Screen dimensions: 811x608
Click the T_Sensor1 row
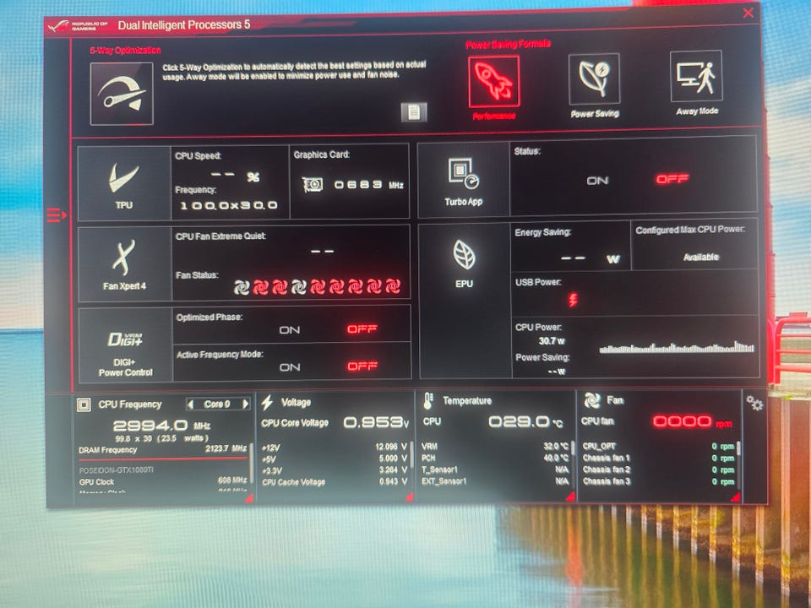(x=495, y=470)
